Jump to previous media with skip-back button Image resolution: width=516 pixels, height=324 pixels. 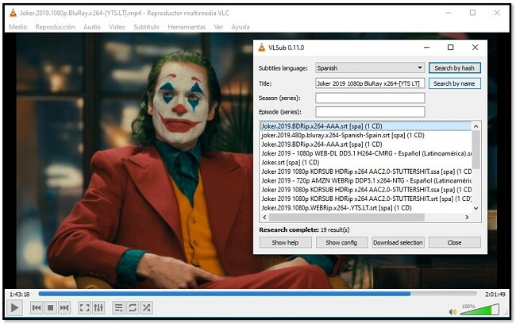click(37, 308)
